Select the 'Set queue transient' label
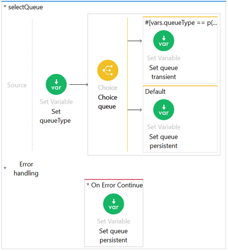 (x=164, y=72)
